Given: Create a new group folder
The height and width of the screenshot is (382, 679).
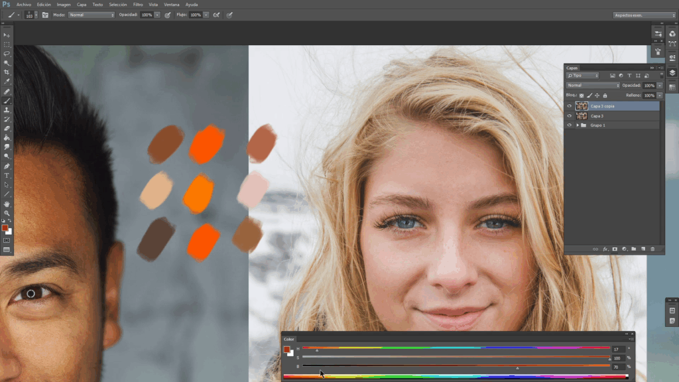Looking at the screenshot, I should tap(633, 249).
